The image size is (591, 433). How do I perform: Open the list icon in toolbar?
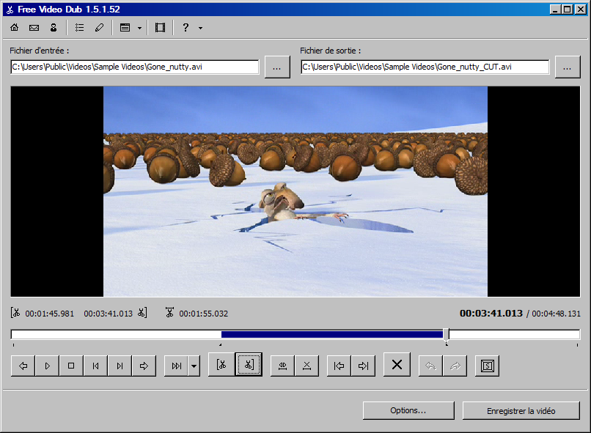pyautogui.click(x=79, y=28)
